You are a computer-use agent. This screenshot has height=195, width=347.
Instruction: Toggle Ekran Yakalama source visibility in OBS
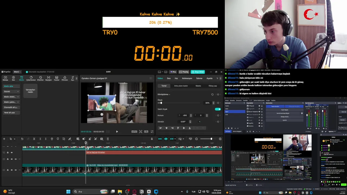tap(259, 112)
